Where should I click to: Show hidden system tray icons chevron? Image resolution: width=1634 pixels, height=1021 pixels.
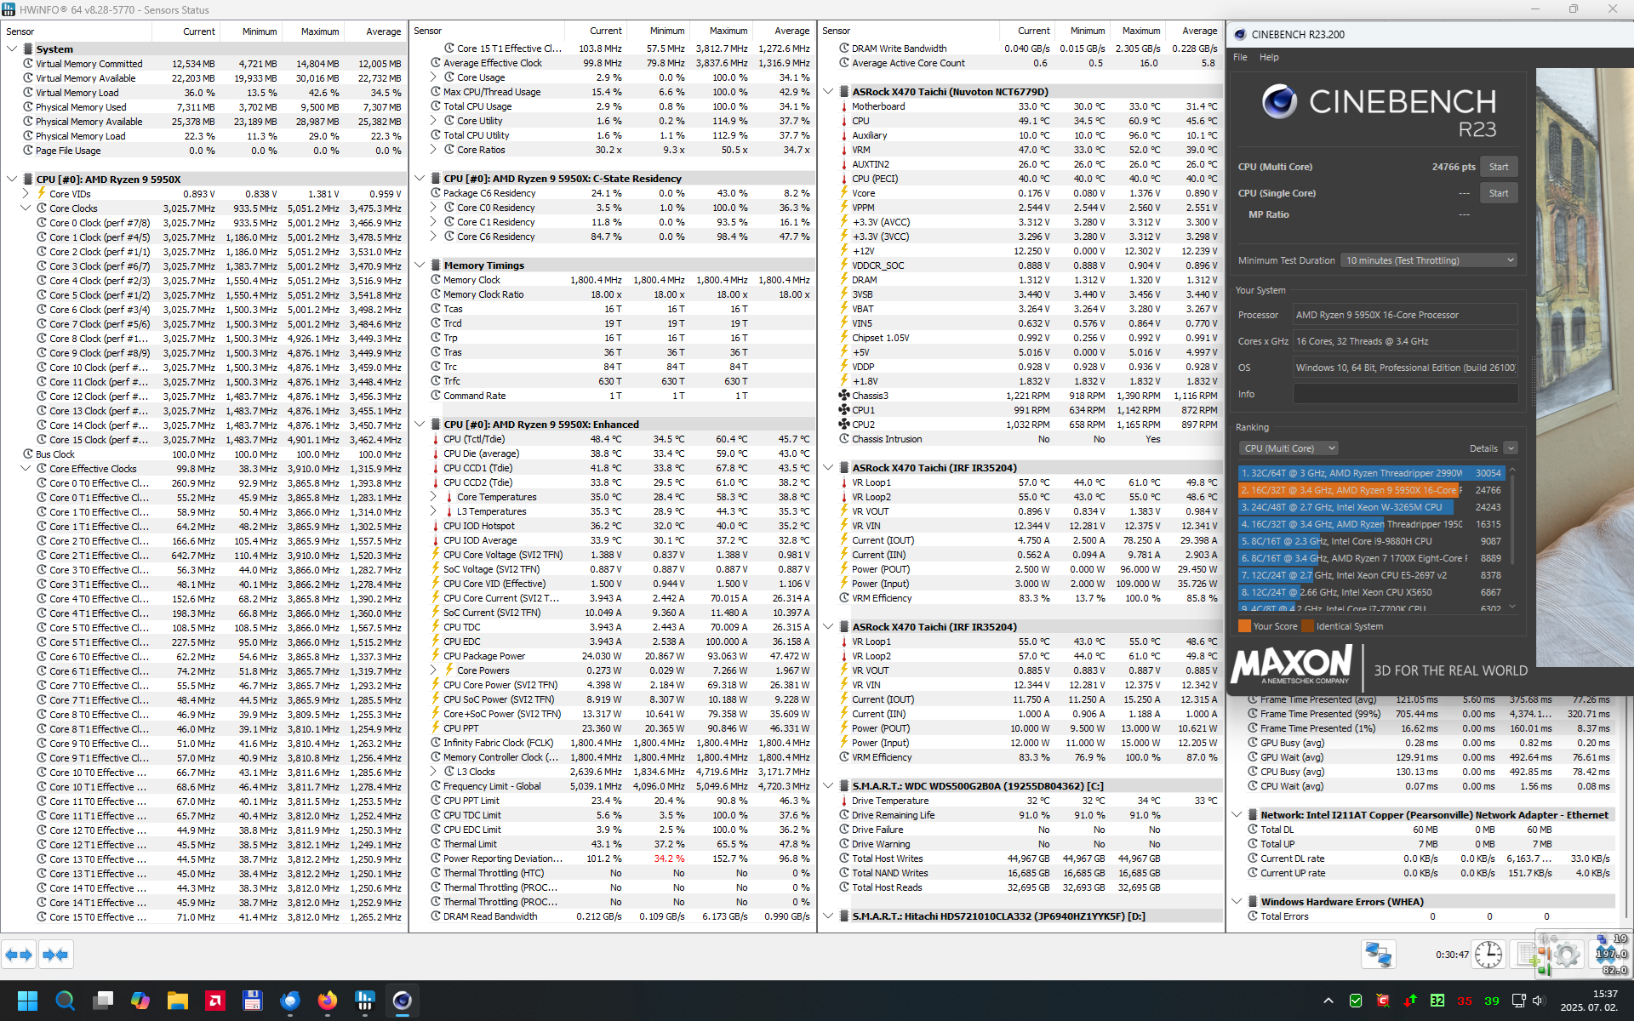pyautogui.click(x=1328, y=1001)
